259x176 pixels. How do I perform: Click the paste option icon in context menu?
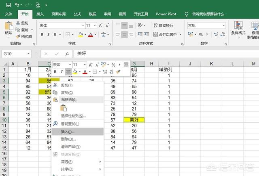coord(64,108)
